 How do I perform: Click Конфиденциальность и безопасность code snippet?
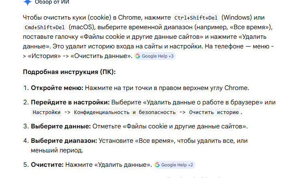coord(125,112)
